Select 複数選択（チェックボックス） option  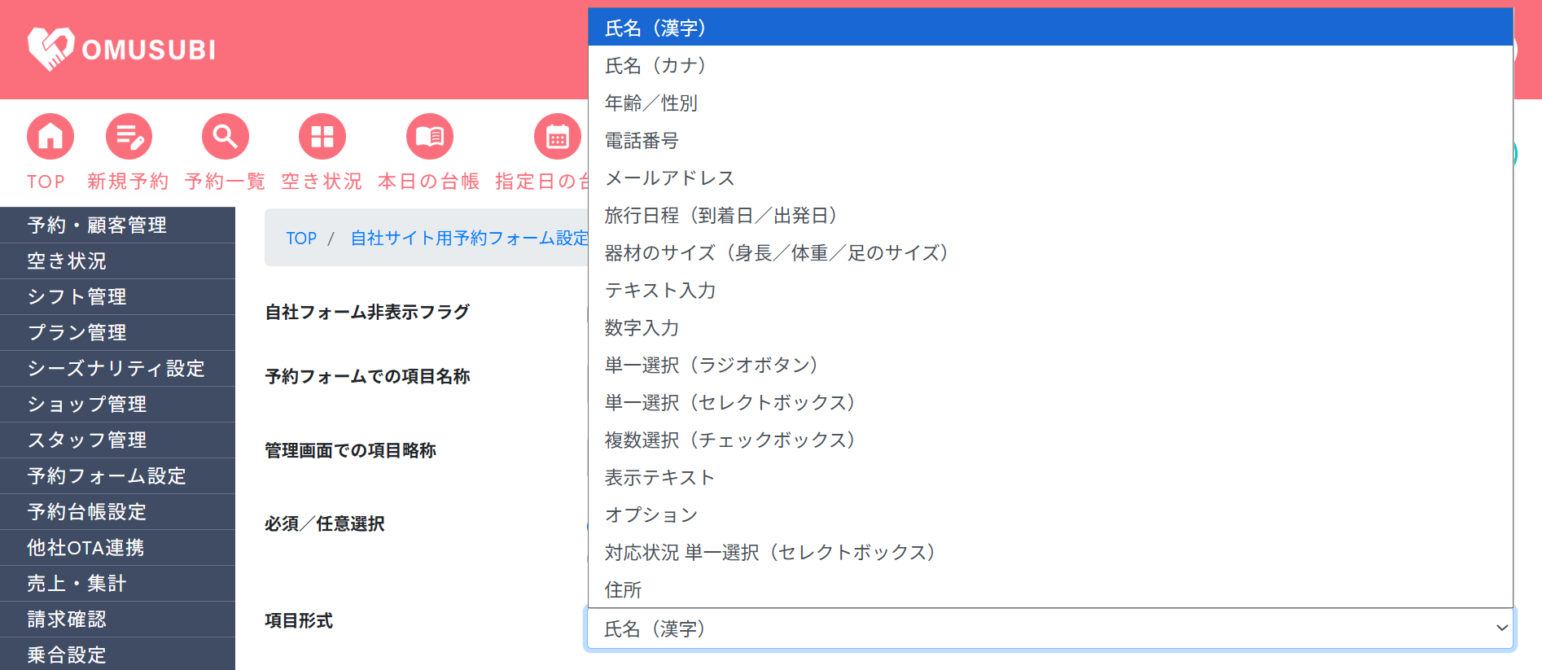point(730,440)
